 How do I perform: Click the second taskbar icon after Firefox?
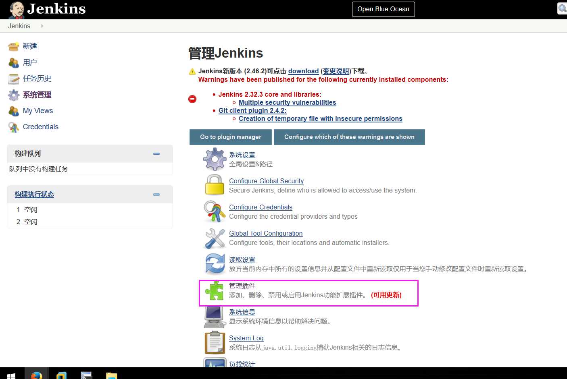pos(61,375)
